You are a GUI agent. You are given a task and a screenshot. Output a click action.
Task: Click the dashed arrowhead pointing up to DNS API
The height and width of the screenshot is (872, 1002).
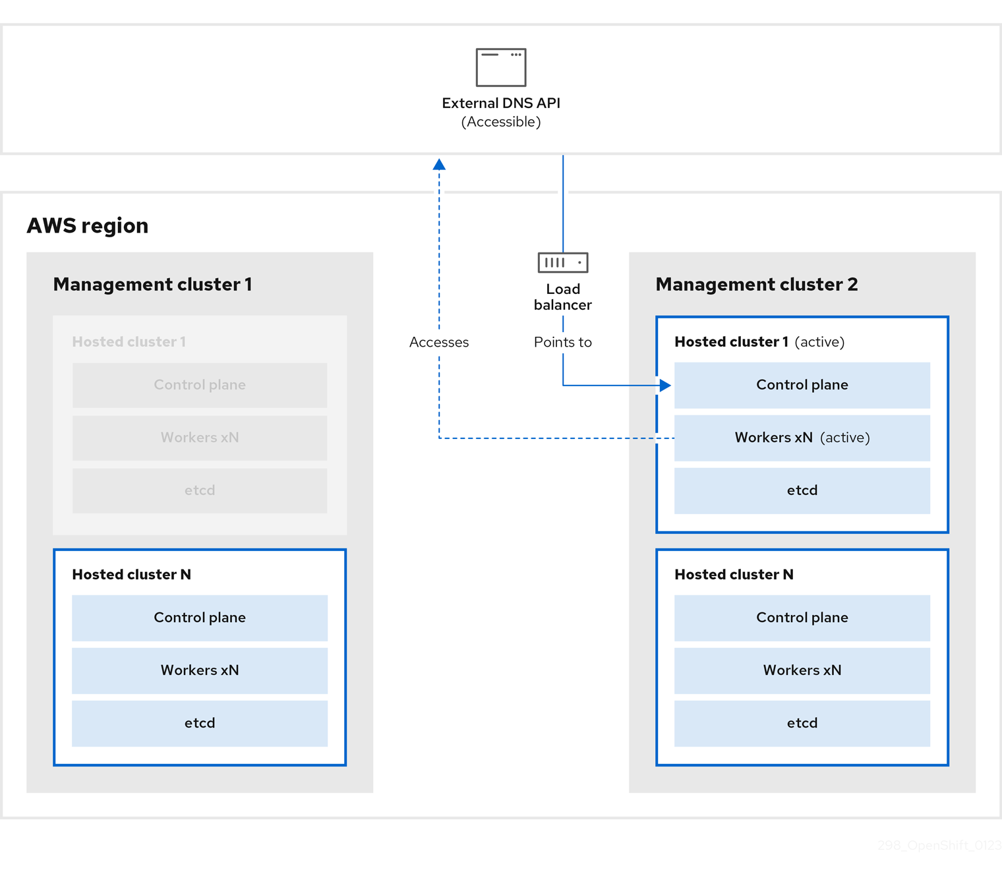(x=439, y=165)
